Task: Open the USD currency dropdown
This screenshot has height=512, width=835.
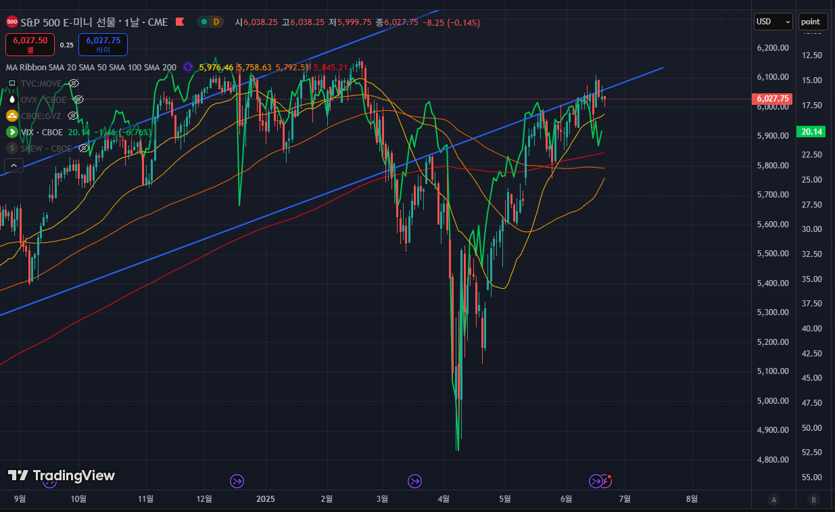Action: pos(773,22)
